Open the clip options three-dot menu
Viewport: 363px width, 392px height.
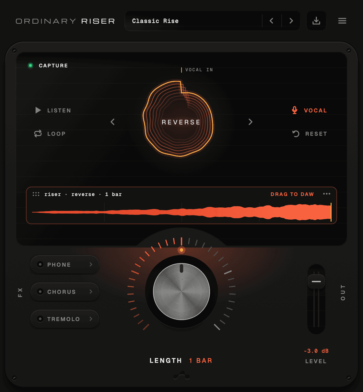pyautogui.click(x=327, y=194)
